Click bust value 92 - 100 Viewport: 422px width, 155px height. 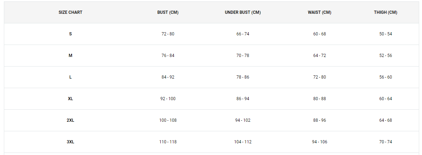click(168, 99)
